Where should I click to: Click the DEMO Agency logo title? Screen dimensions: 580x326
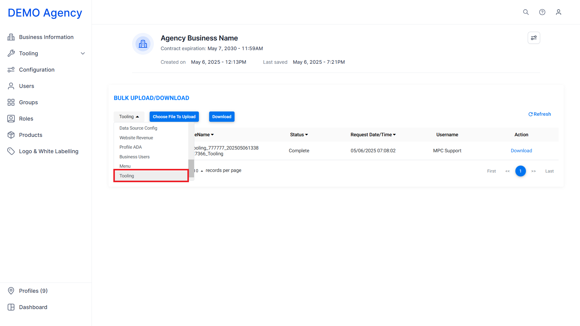45,13
